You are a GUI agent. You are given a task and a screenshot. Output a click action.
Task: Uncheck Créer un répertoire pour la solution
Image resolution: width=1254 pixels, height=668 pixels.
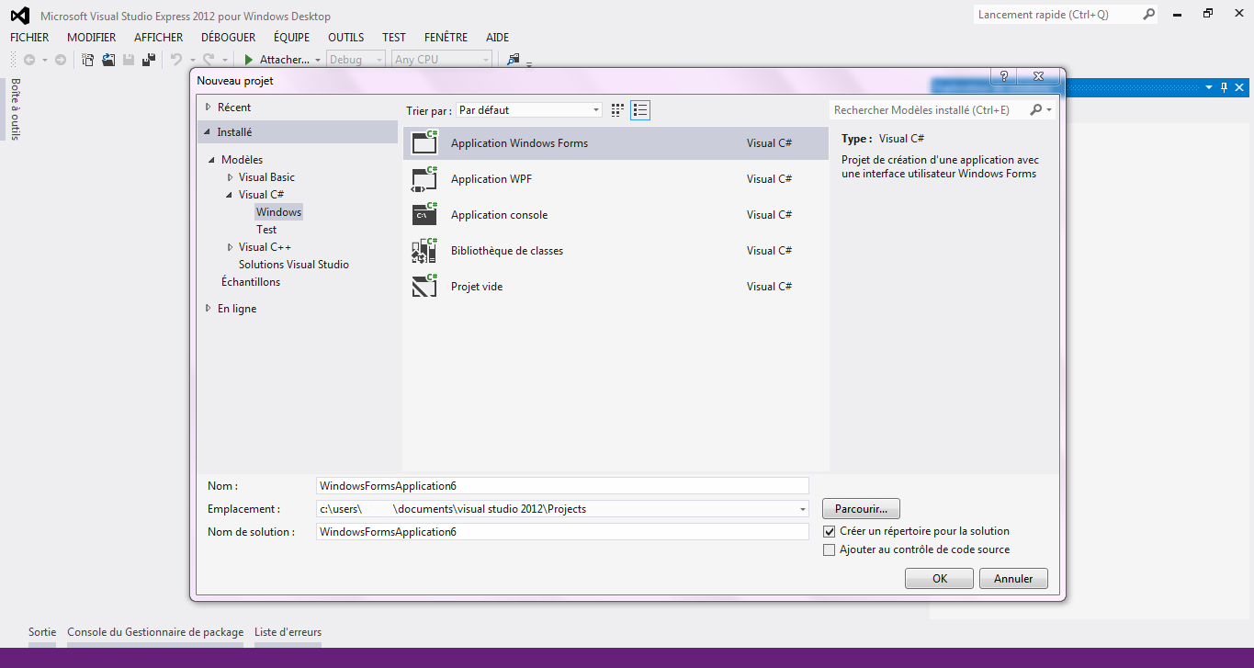830,532
